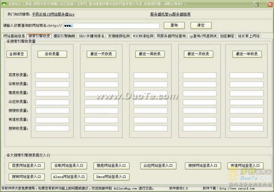Viewport: 274px width, 192px height.
Task: Switch to the 加密解密 tab
Action: coord(227,36)
